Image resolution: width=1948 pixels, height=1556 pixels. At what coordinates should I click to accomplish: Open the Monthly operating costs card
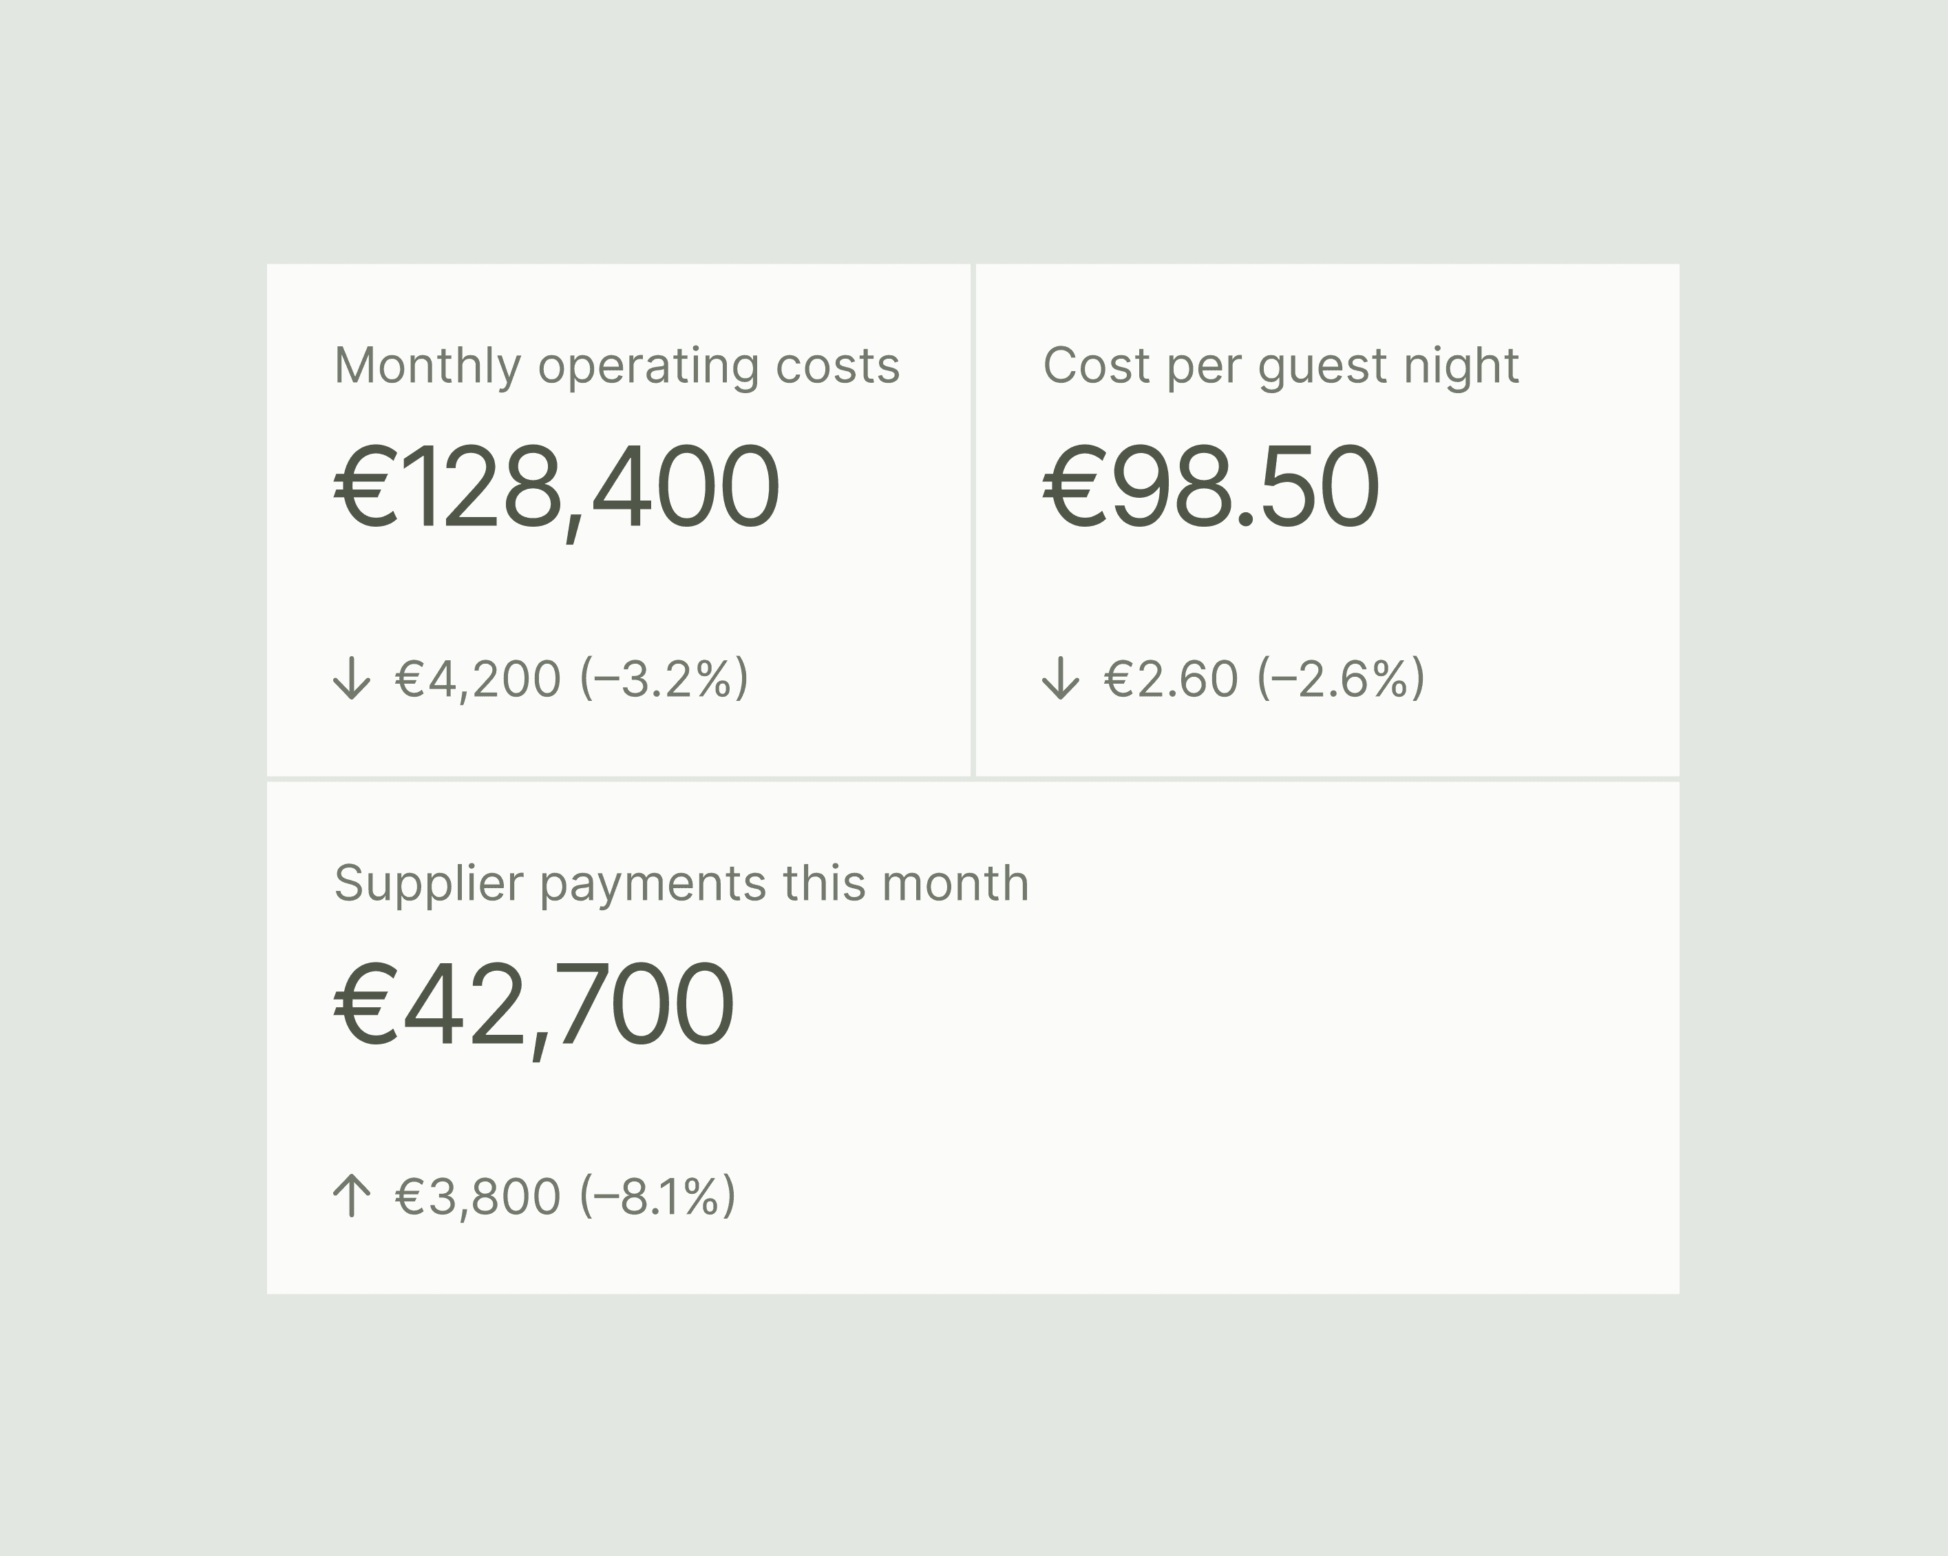pyautogui.click(x=618, y=520)
